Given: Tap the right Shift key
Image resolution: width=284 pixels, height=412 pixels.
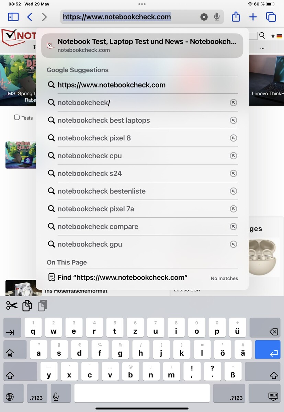Looking at the screenshot, I should pyautogui.click(x=263, y=372).
